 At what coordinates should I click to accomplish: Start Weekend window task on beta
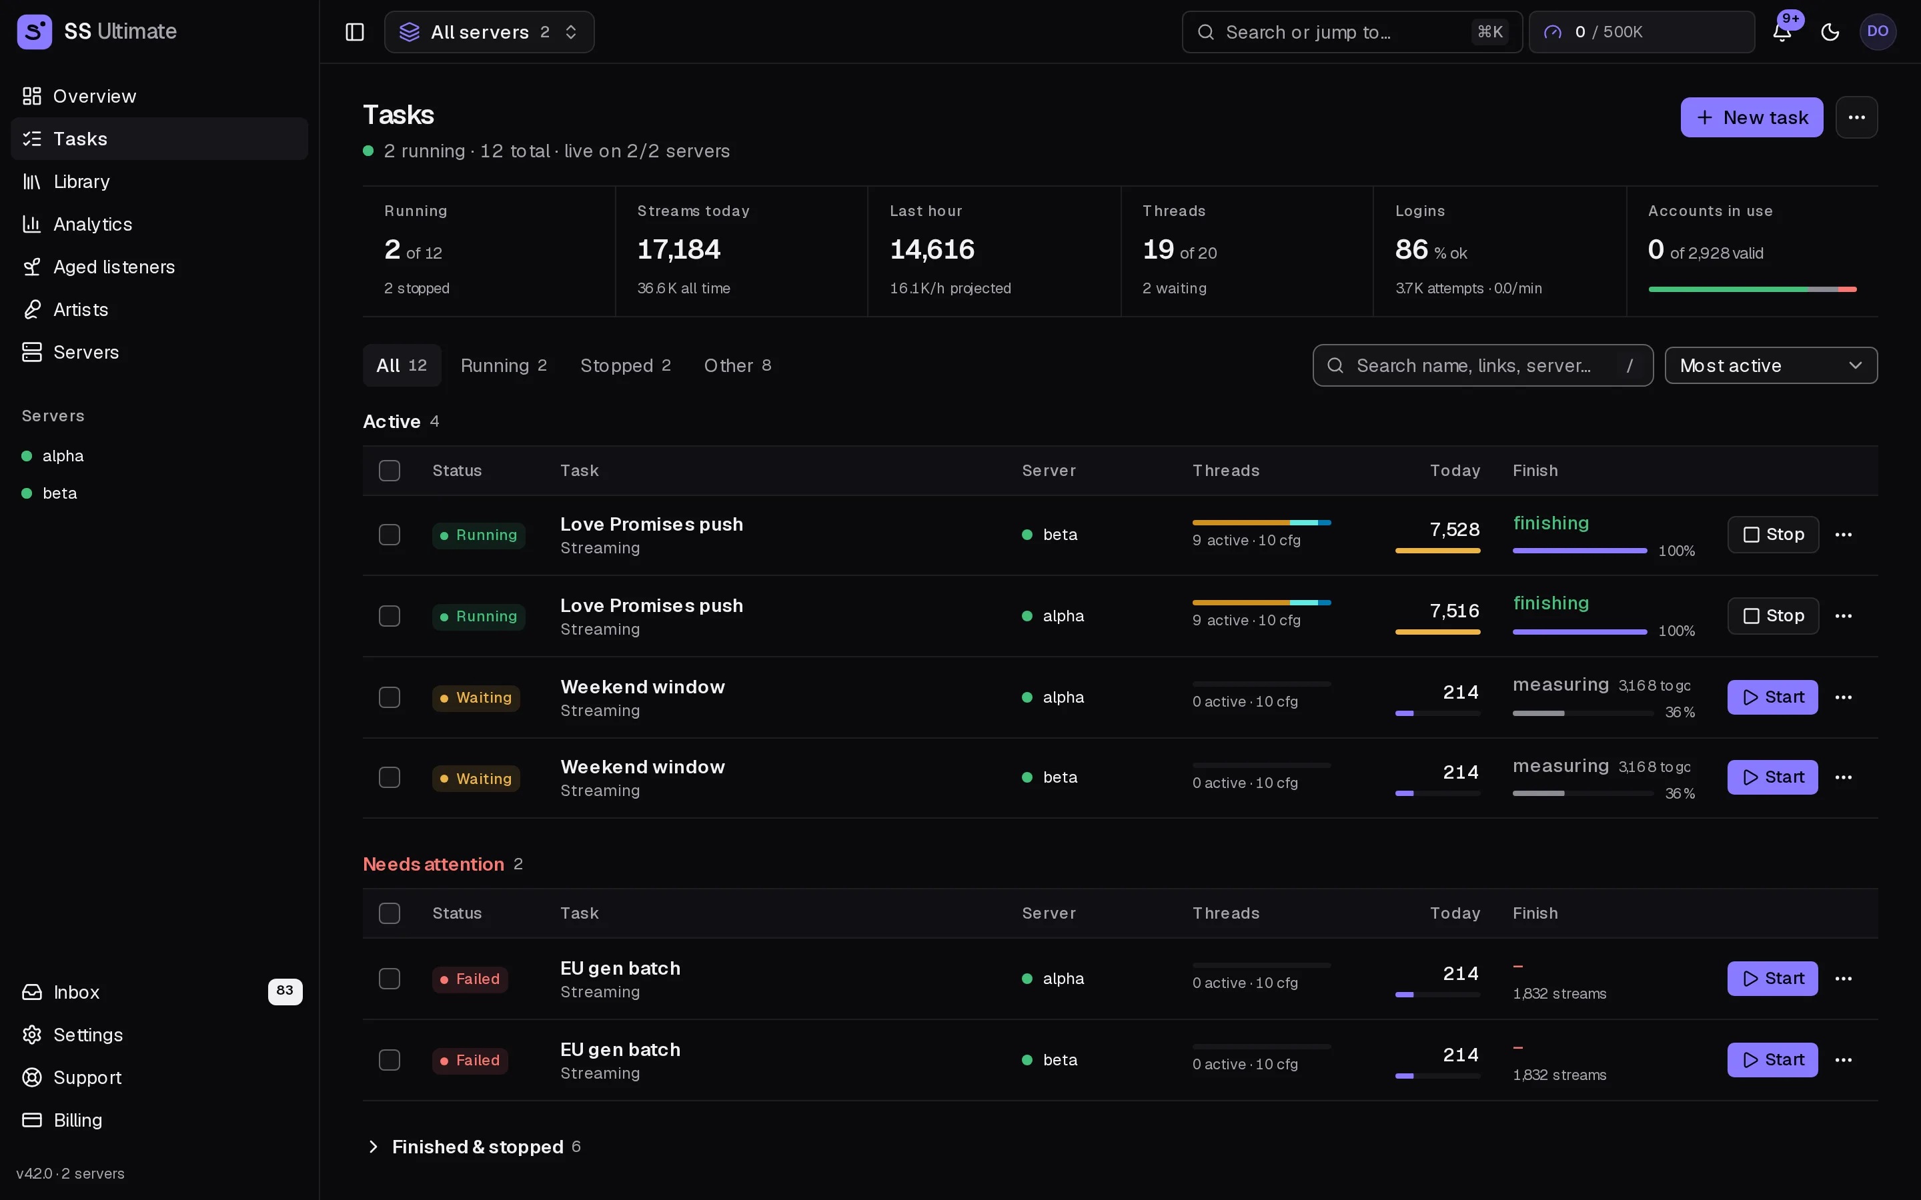point(1772,778)
